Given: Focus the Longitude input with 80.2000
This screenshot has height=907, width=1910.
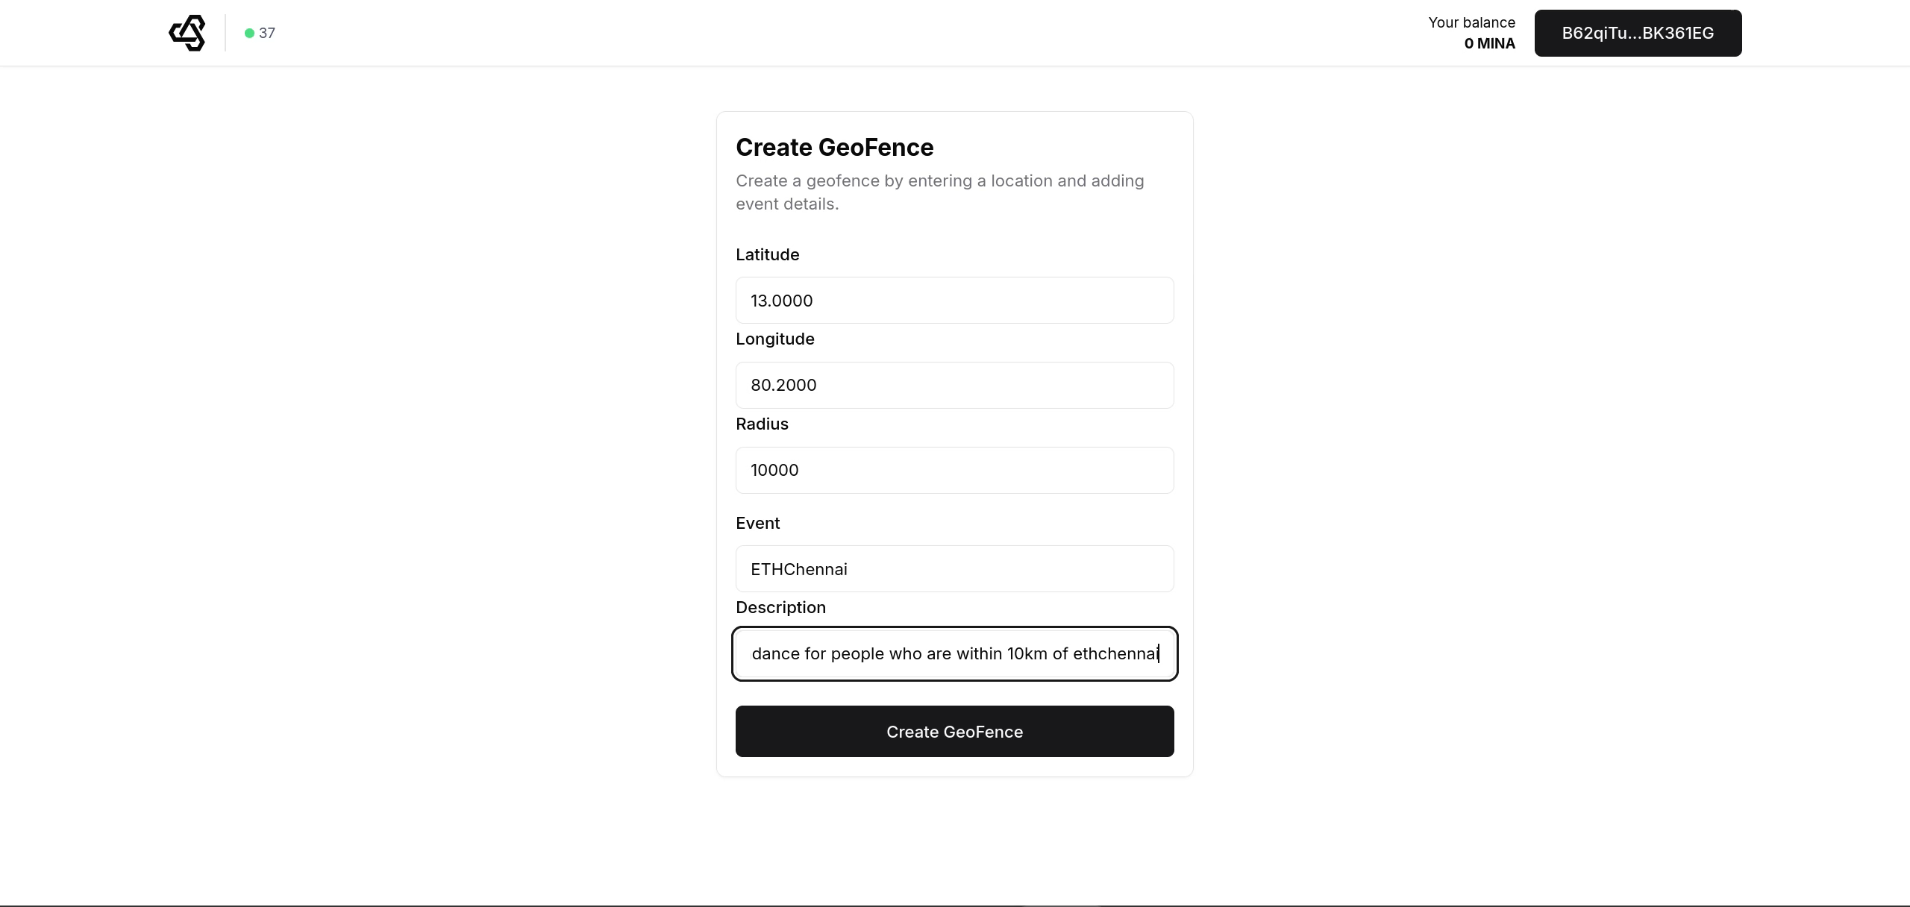Looking at the screenshot, I should coord(954,385).
